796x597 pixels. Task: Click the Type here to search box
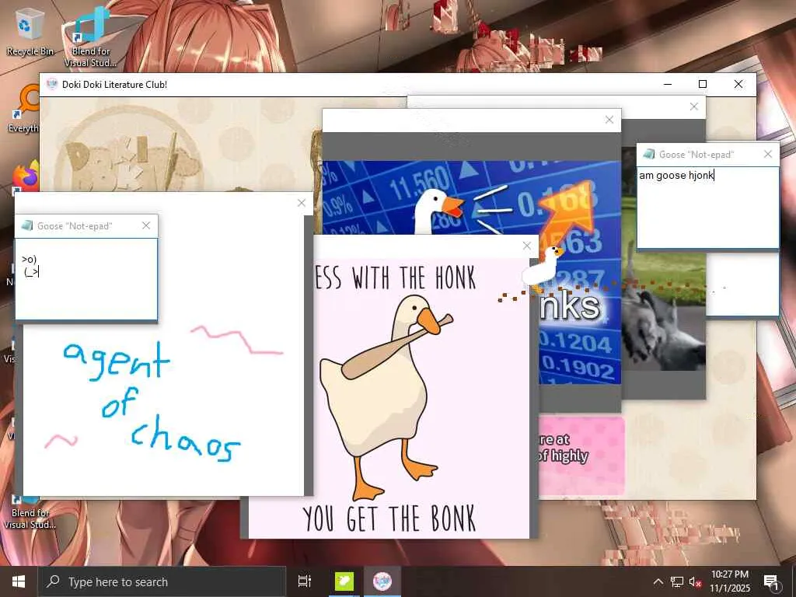point(162,581)
